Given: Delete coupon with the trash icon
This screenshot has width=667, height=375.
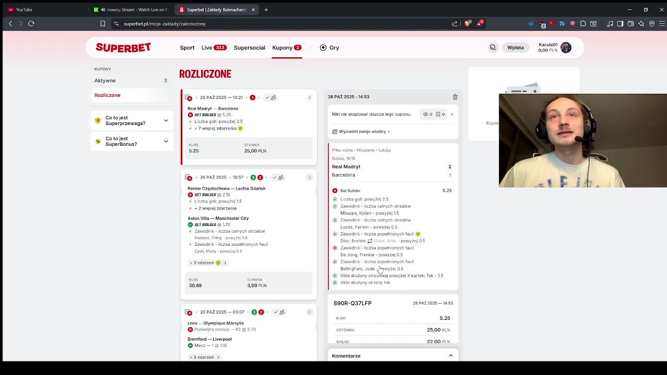Looking at the screenshot, I should pos(455,97).
